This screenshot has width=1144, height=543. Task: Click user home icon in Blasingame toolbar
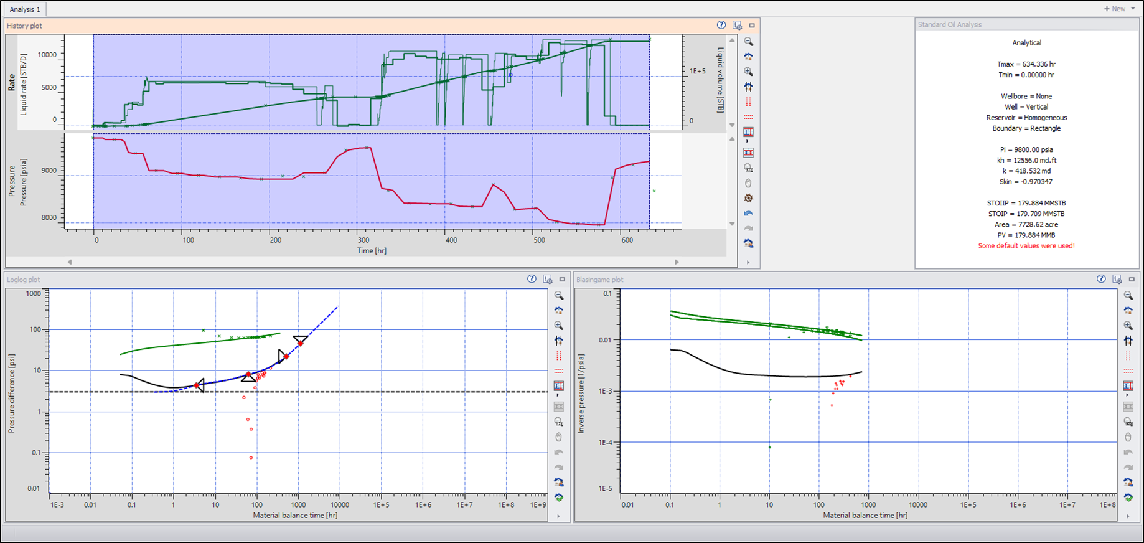click(x=1128, y=482)
